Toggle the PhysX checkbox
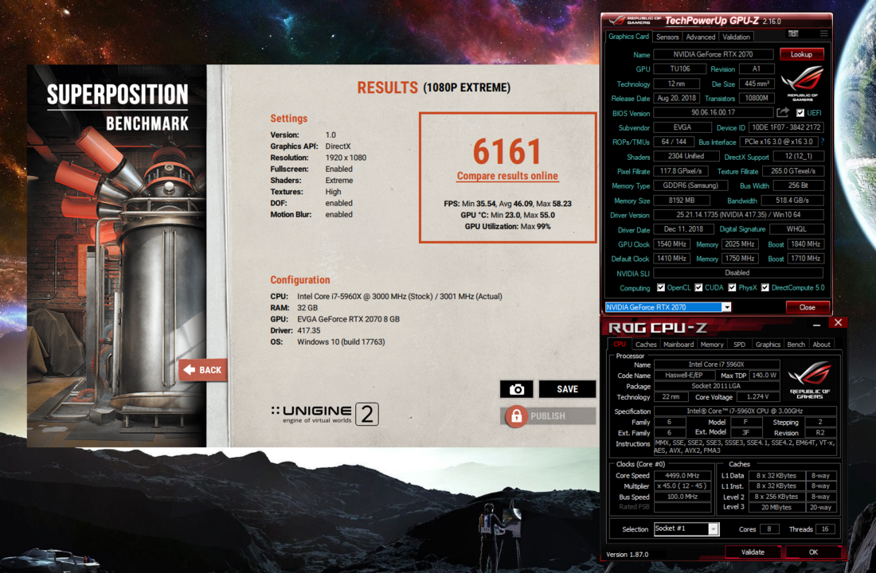Viewport: 876px width, 573px height. [732, 287]
